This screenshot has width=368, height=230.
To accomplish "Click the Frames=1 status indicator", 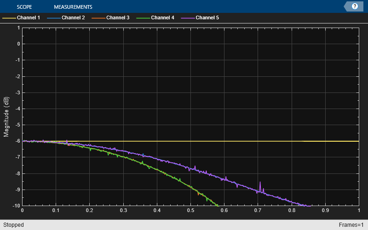I will pyautogui.click(x=351, y=225).
